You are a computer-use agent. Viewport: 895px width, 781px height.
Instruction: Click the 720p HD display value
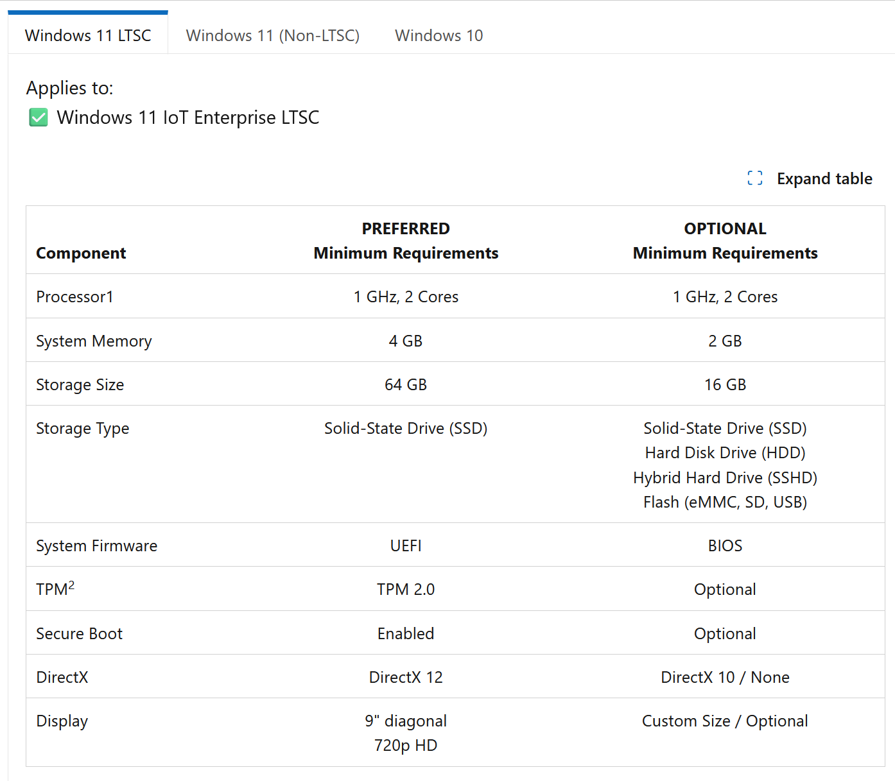406,745
